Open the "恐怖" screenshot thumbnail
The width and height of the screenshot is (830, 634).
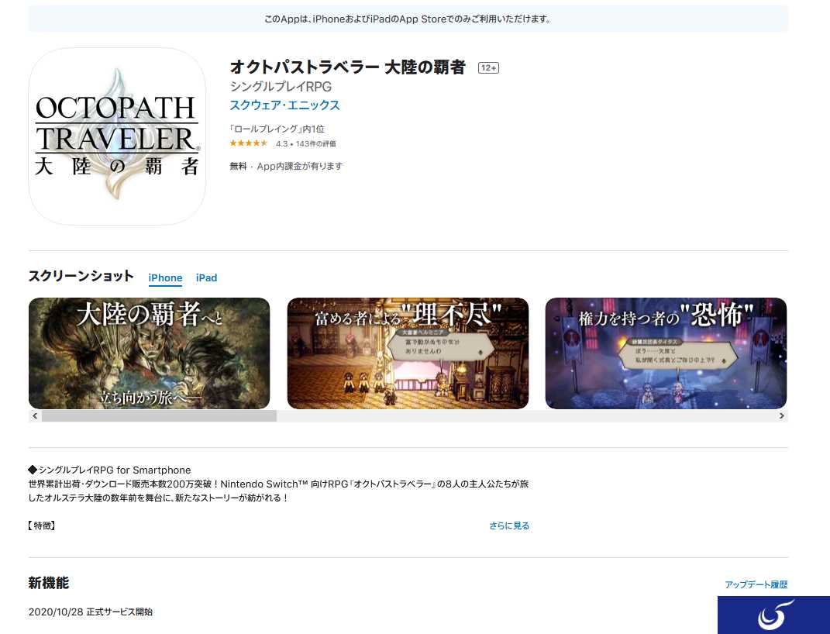(666, 353)
